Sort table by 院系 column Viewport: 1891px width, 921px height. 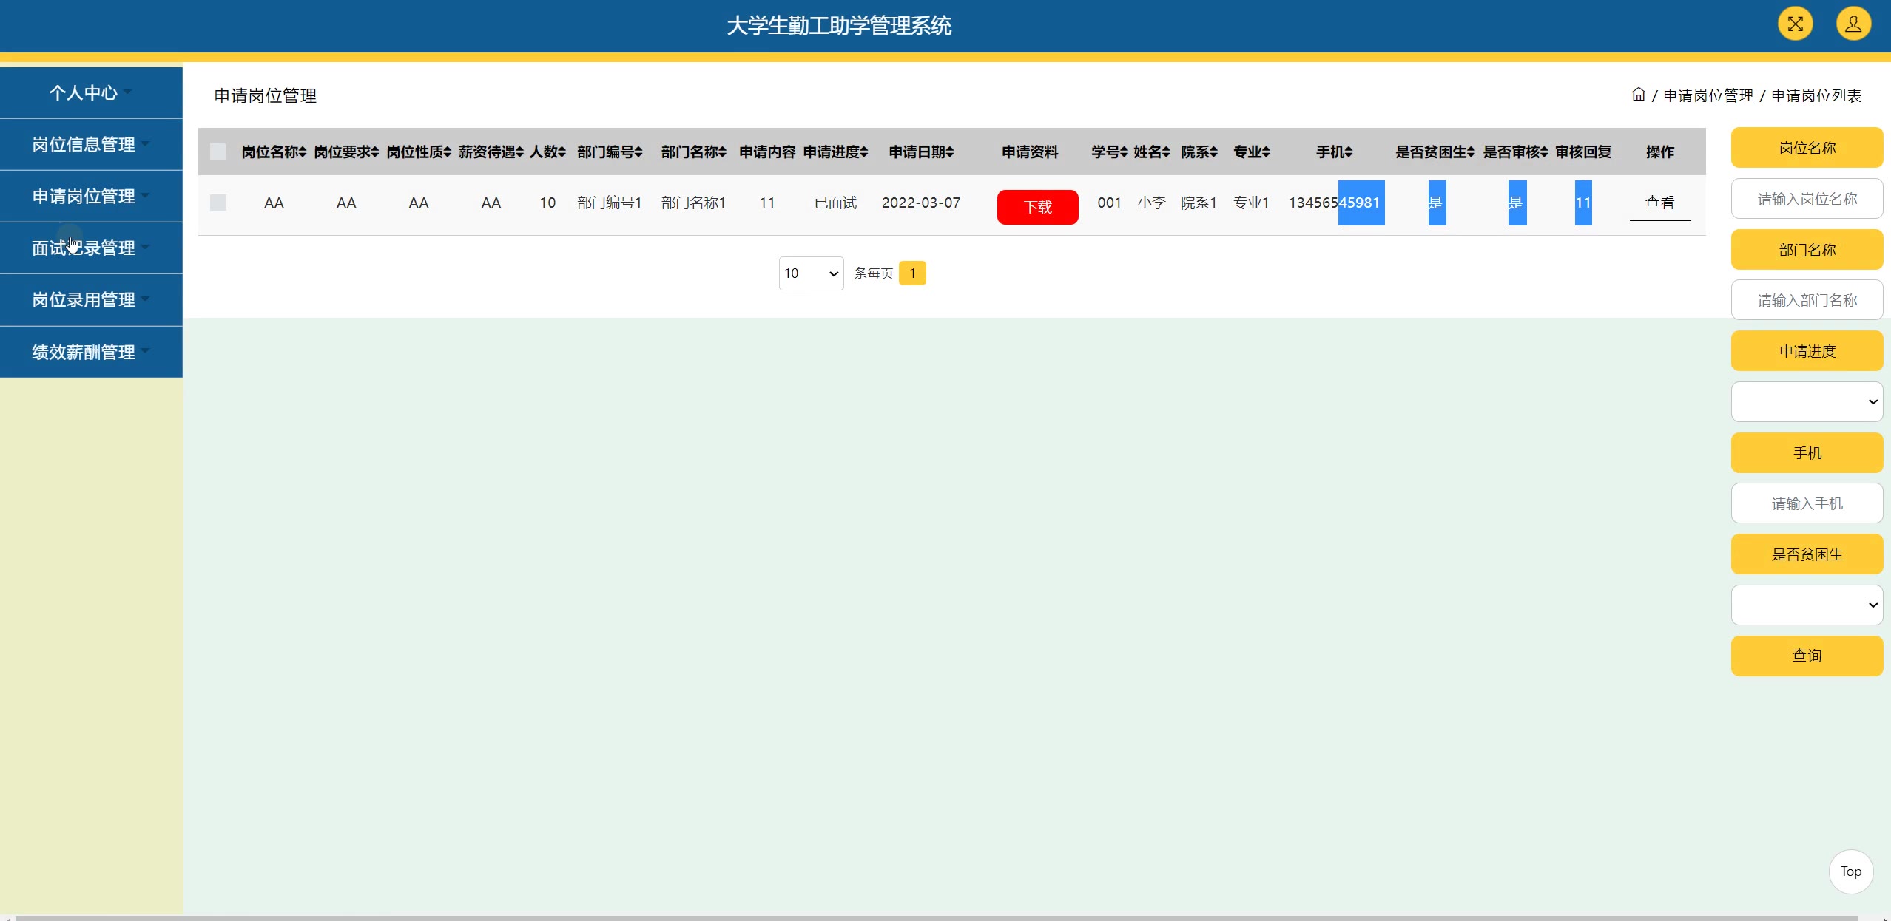[x=1199, y=152]
